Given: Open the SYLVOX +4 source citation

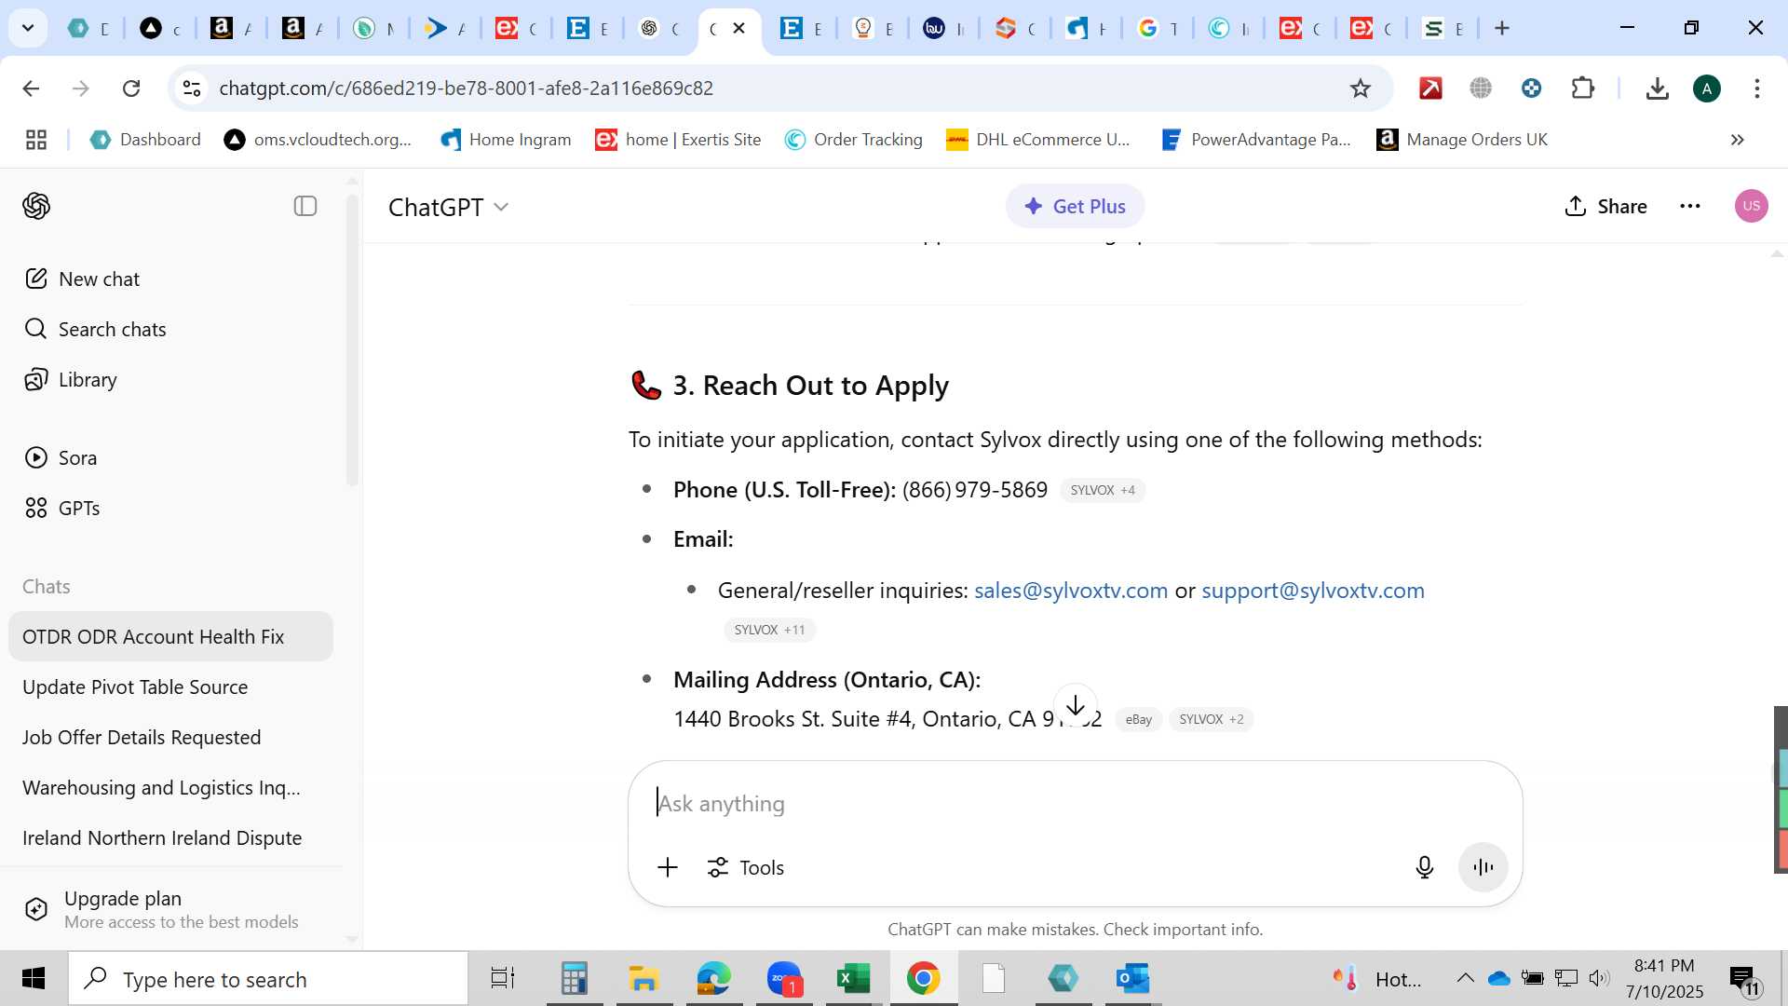Looking at the screenshot, I should [x=1103, y=490].
